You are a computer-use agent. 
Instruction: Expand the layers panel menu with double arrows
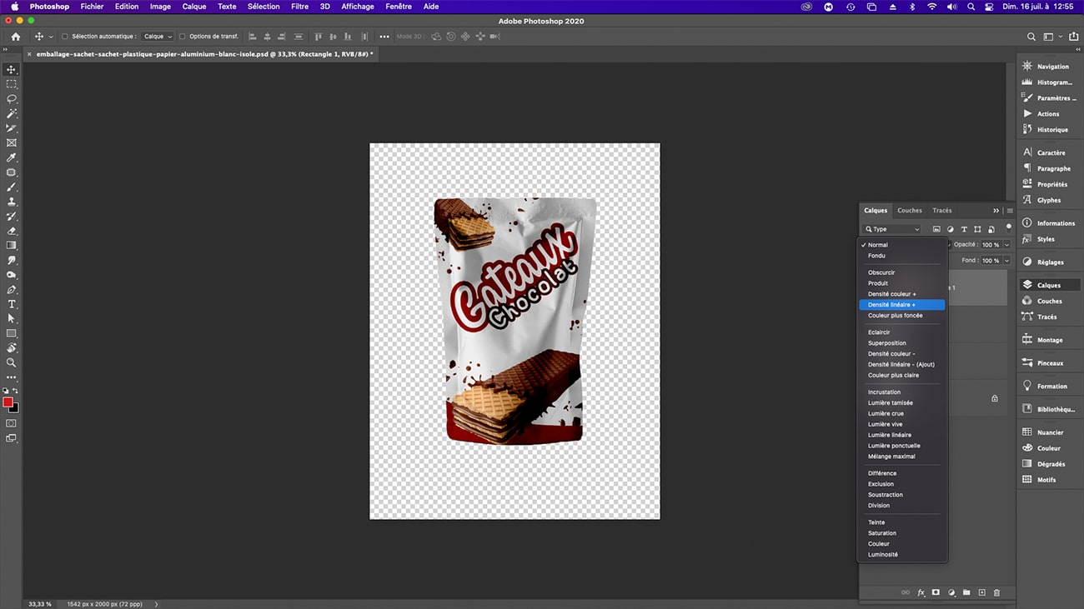click(995, 210)
